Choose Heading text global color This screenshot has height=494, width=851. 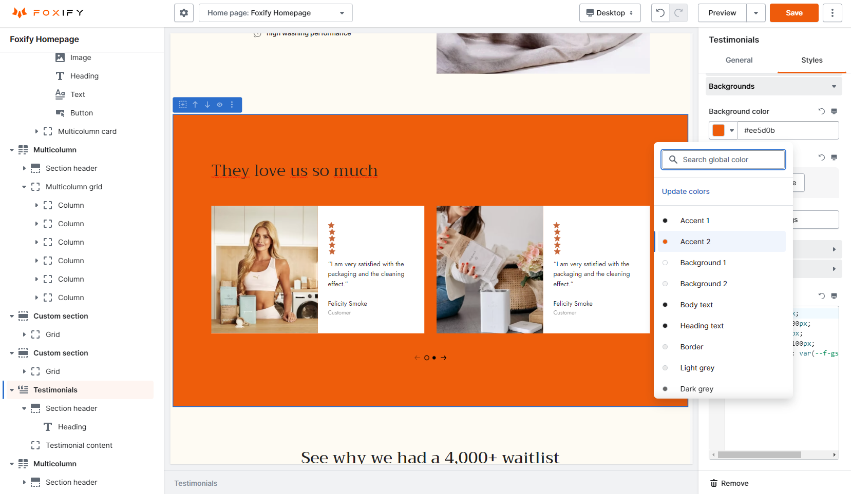tap(722, 326)
